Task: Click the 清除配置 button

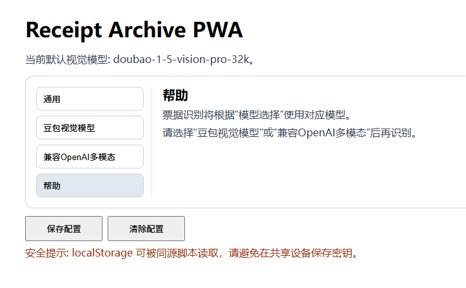Action: 146,229
